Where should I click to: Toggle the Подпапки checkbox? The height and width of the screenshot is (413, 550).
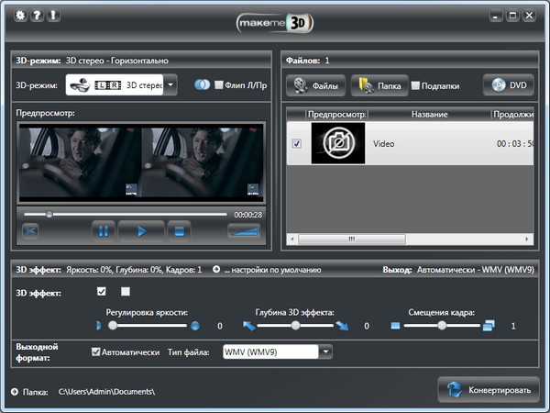(x=415, y=86)
